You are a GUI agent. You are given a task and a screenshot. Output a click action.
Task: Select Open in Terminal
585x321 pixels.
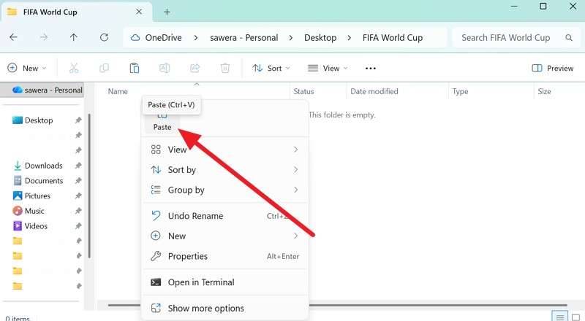[225, 282]
